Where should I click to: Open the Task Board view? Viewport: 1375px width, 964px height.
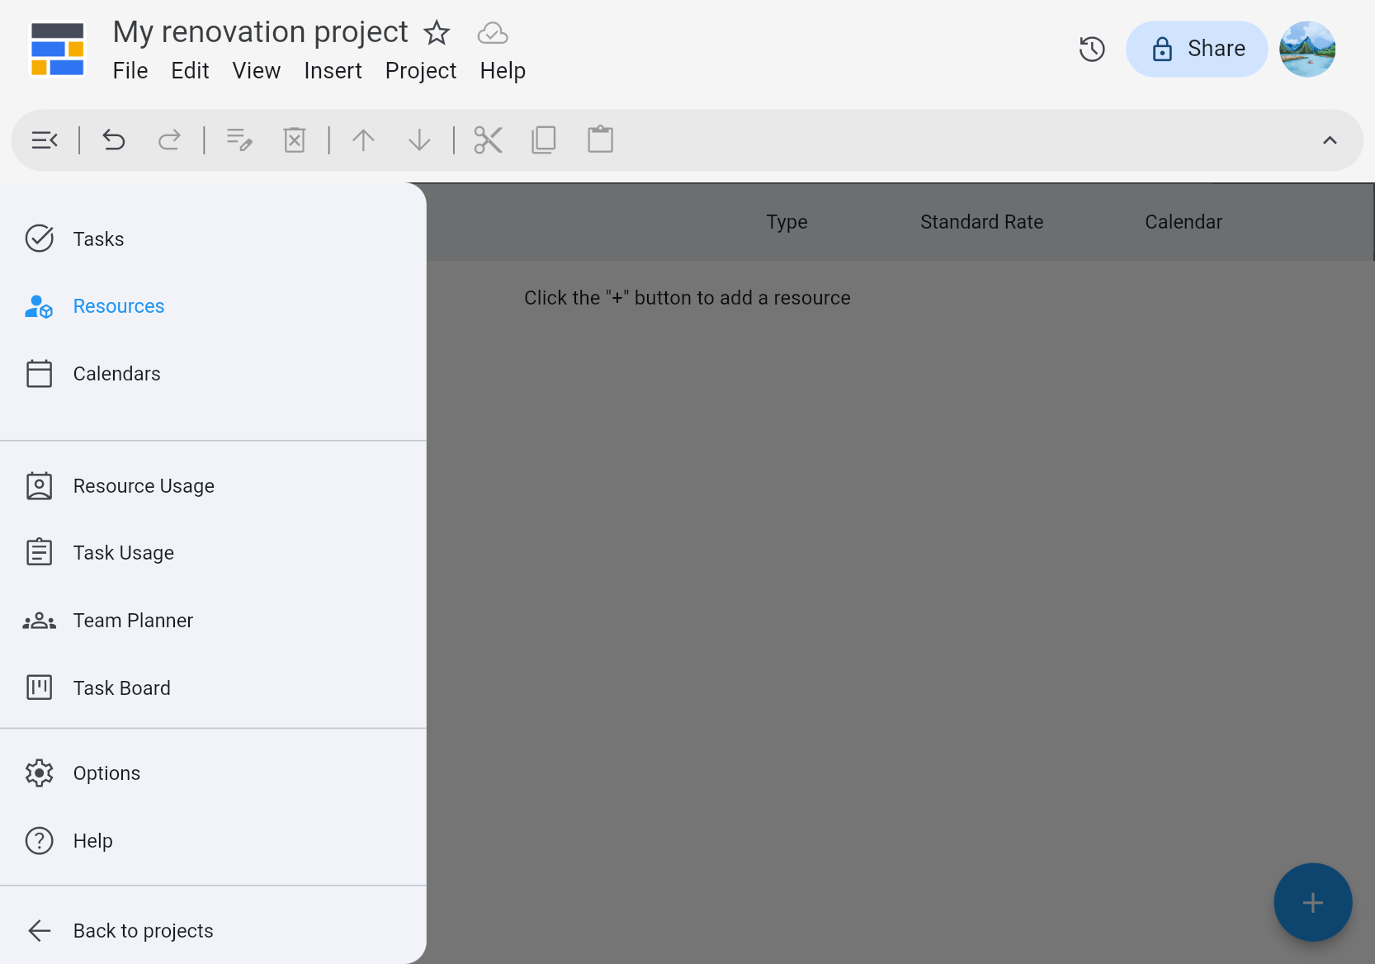tap(121, 688)
